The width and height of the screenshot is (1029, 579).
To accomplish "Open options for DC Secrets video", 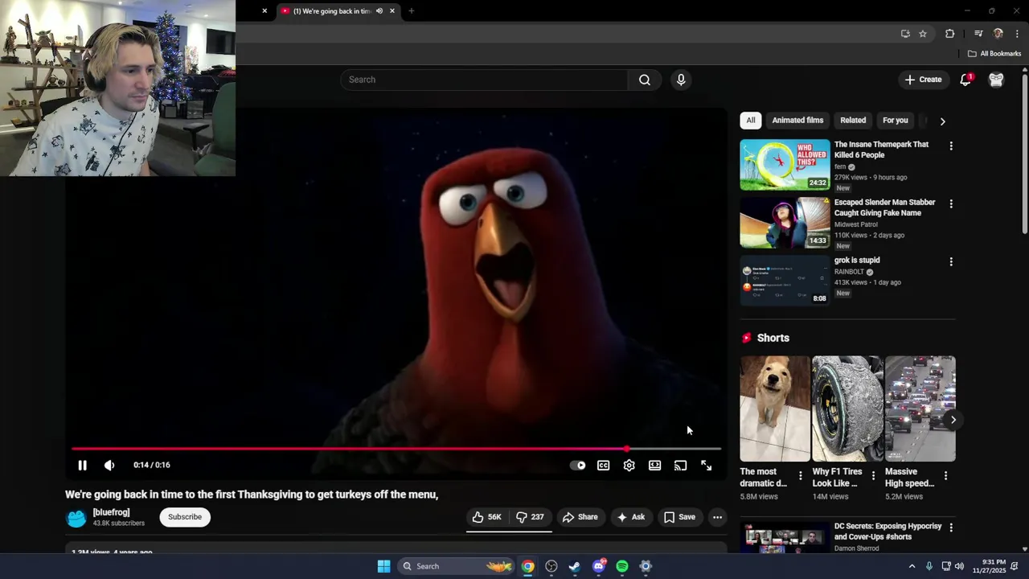I will pyautogui.click(x=951, y=528).
